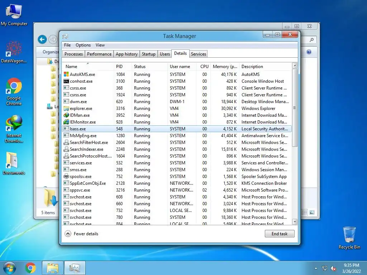Sort by the Name column header

[x=88, y=66]
